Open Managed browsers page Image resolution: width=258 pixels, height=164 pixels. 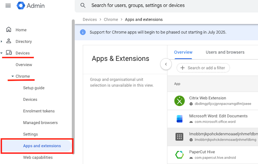pyautogui.click(x=40, y=123)
